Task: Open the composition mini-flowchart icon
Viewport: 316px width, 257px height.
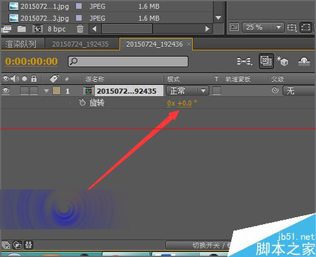Action: pyautogui.click(x=245, y=61)
